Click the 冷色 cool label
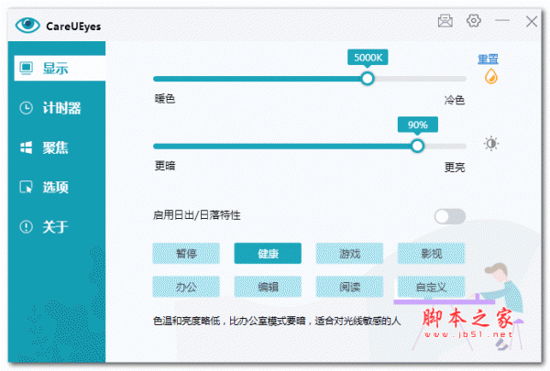Image resolution: width=550 pixels, height=371 pixels. pyautogui.click(x=455, y=100)
